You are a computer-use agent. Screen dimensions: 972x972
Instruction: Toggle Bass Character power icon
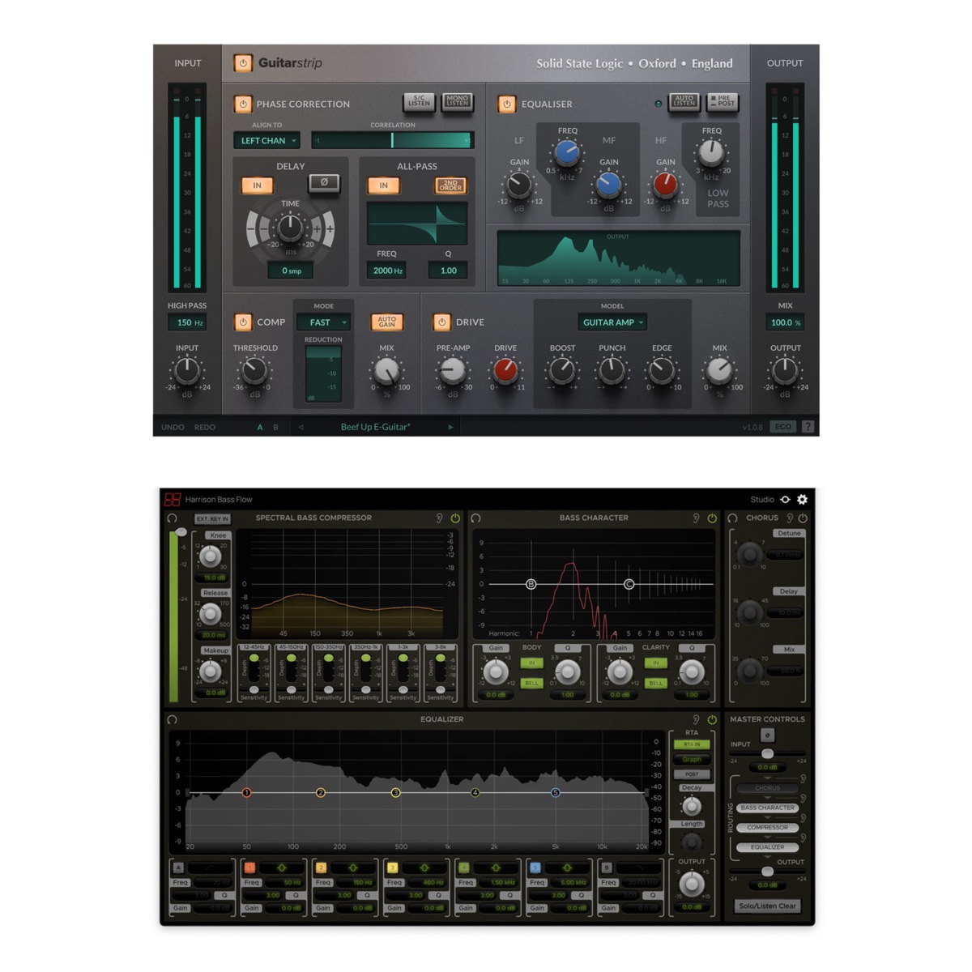[x=712, y=518]
